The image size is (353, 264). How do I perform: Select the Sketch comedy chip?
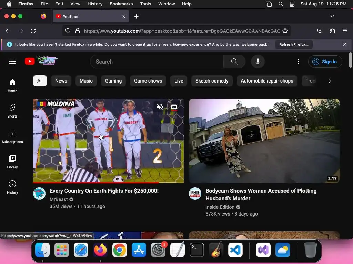(x=212, y=81)
